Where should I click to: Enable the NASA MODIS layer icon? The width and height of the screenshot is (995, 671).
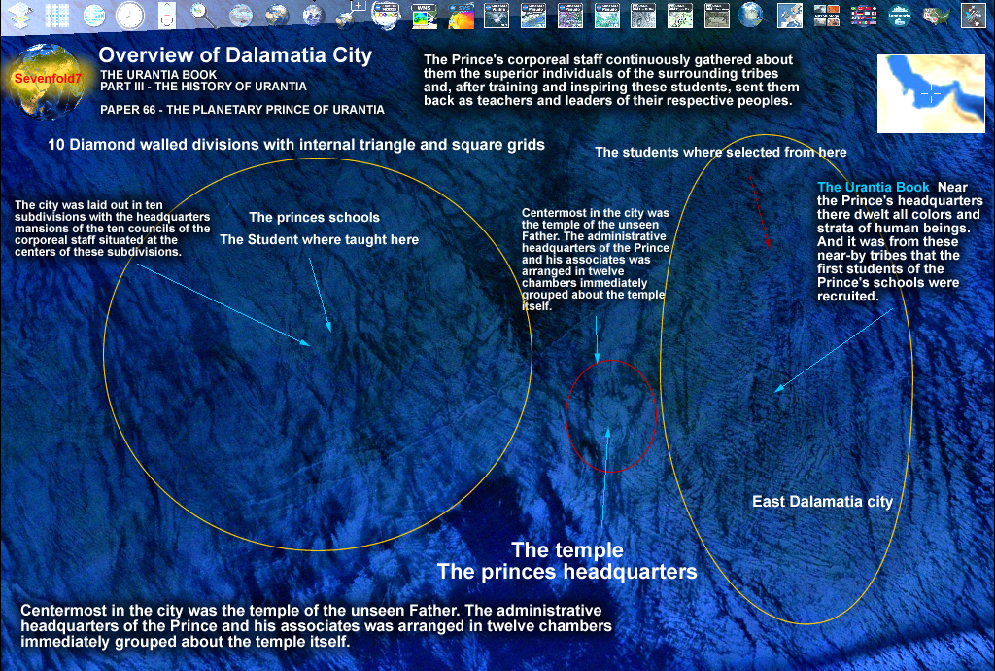pyautogui.click(x=387, y=16)
